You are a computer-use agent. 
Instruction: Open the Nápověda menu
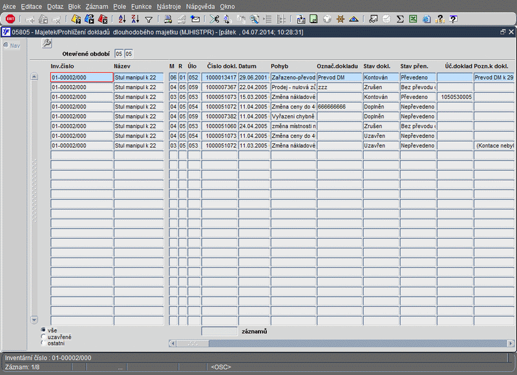point(200,6)
